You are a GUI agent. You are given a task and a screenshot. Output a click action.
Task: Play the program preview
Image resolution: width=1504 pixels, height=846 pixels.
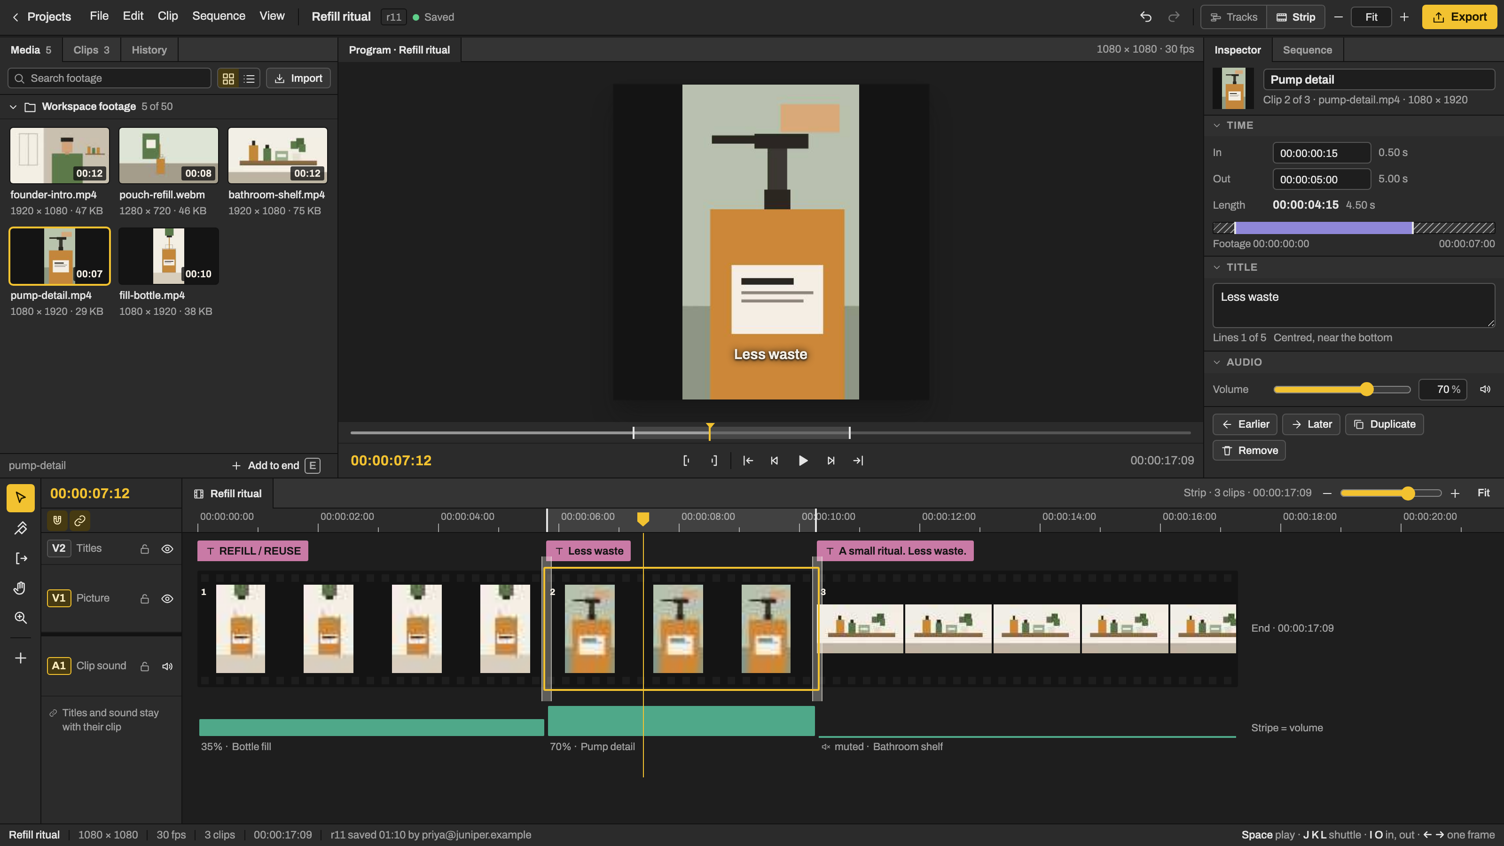[x=803, y=461]
